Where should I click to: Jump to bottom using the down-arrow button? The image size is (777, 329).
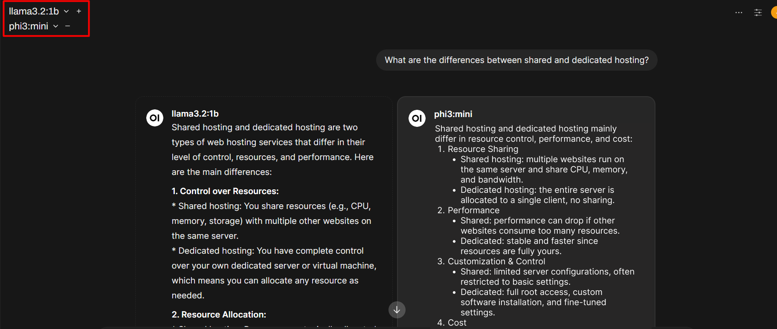(x=397, y=310)
